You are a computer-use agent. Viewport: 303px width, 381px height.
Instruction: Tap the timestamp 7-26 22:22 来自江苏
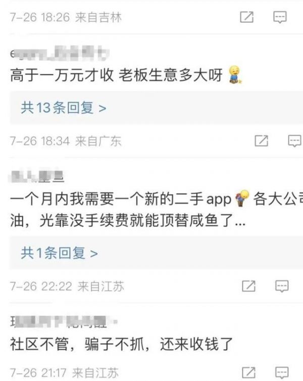tap(67, 286)
